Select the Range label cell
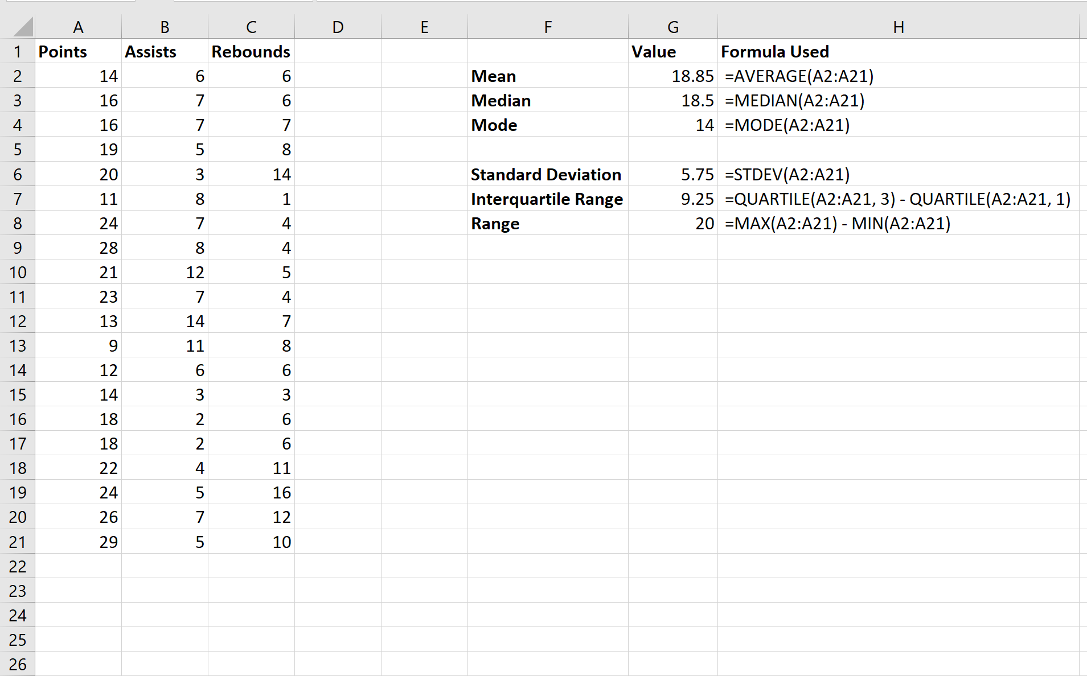Image resolution: width=1087 pixels, height=676 pixels. (x=547, y=223)
